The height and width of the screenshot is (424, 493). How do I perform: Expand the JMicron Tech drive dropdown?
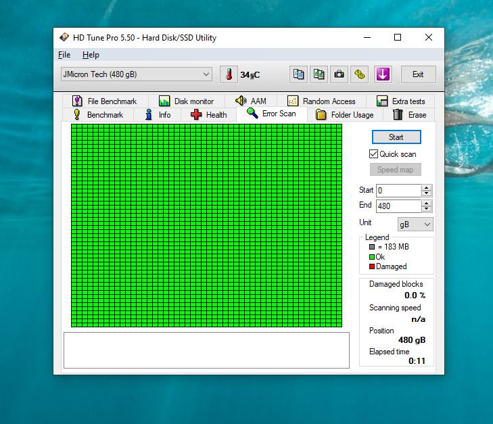pyautogui.click(x=136, y=74)
